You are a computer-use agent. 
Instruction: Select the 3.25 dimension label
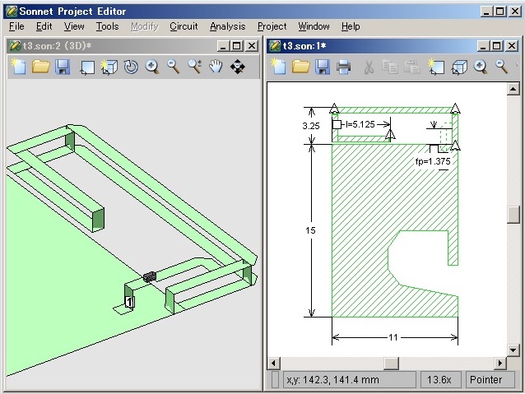coord(311,126)
